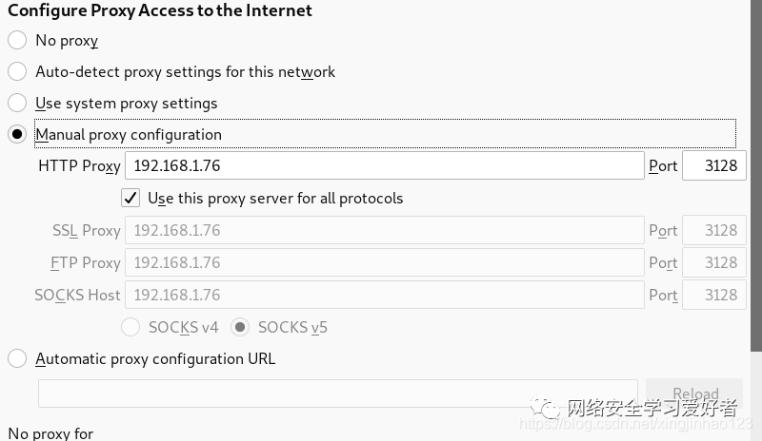Select Automatic proxy configuration URL option

pos(17,358)
